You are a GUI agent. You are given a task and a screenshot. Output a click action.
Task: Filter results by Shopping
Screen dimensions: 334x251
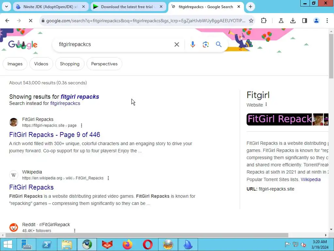70,64
